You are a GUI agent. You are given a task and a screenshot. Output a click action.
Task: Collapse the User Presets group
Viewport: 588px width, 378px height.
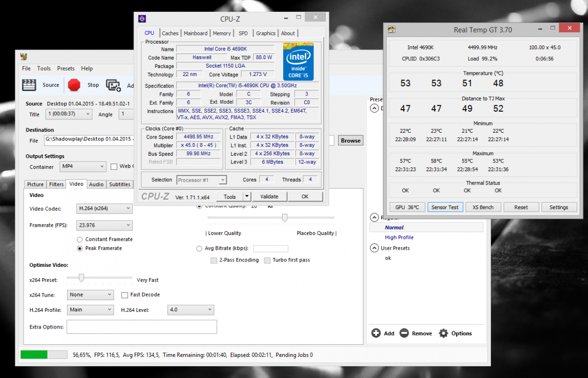coord(374,248)
